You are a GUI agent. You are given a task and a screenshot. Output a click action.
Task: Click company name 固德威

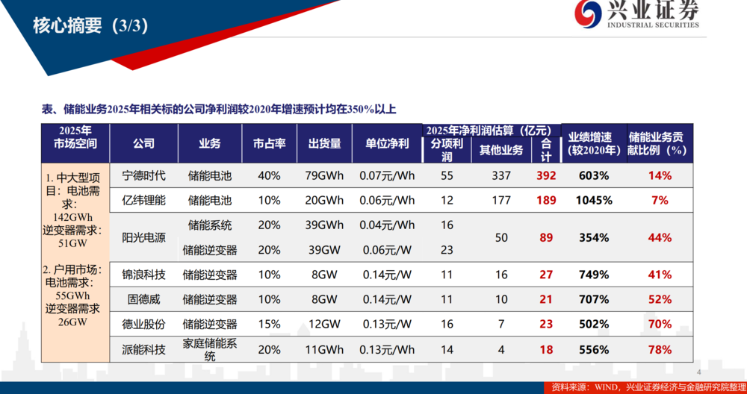pyautogui.click(x=144, y=299)
